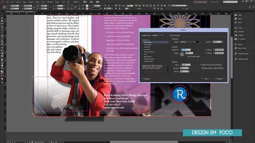This screenshot has height=143, width=255.
Task: Uncheck Object Knocks Out Shadow
Action: [200, 65]
